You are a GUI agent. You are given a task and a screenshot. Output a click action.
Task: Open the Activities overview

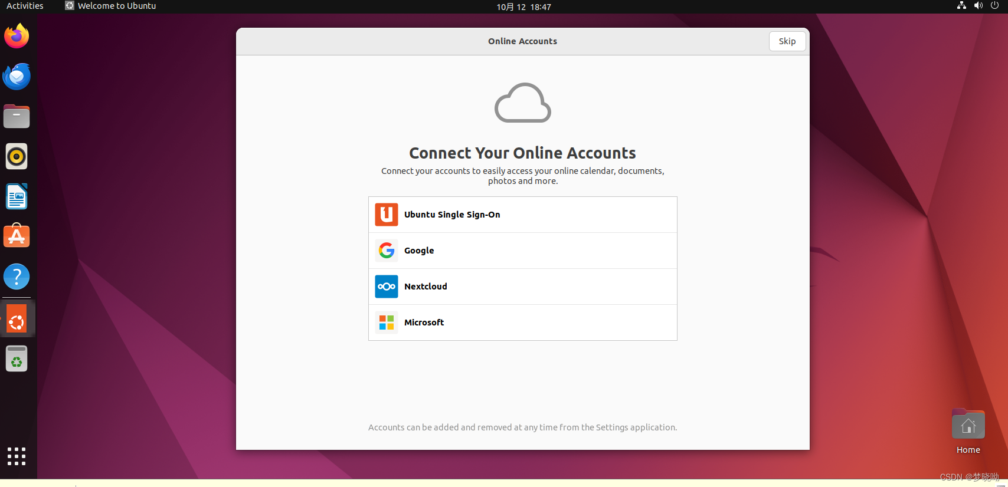click(x=25, y=6)
